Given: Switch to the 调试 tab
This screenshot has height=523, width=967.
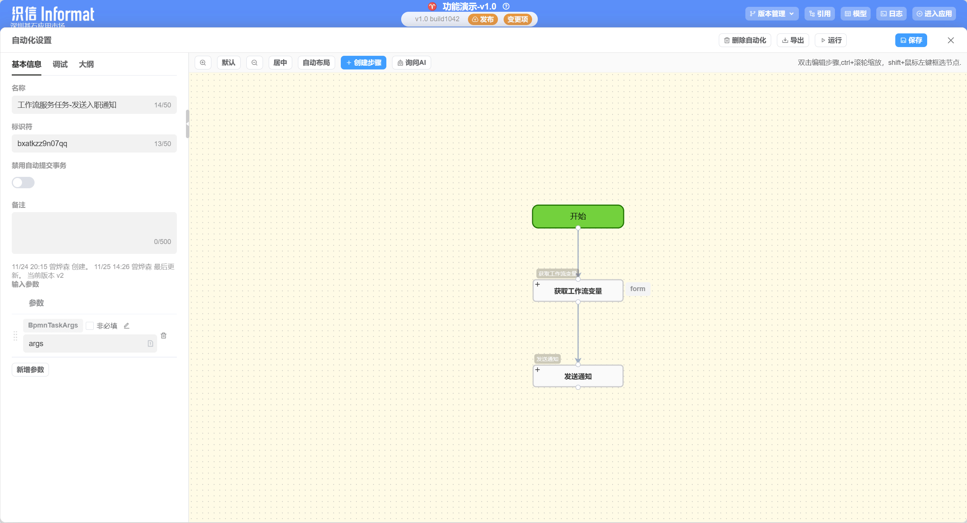Looking at the screenshot, I should coord(60,64).
